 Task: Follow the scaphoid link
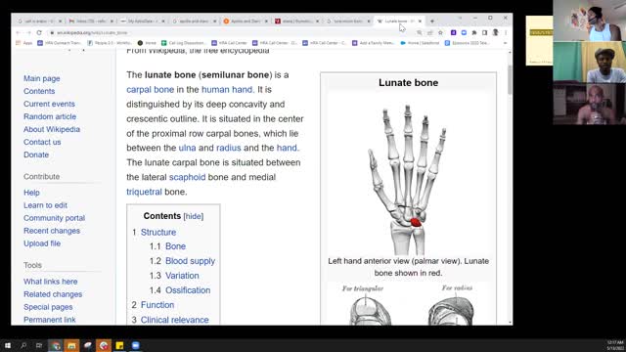tap(187, 177)
